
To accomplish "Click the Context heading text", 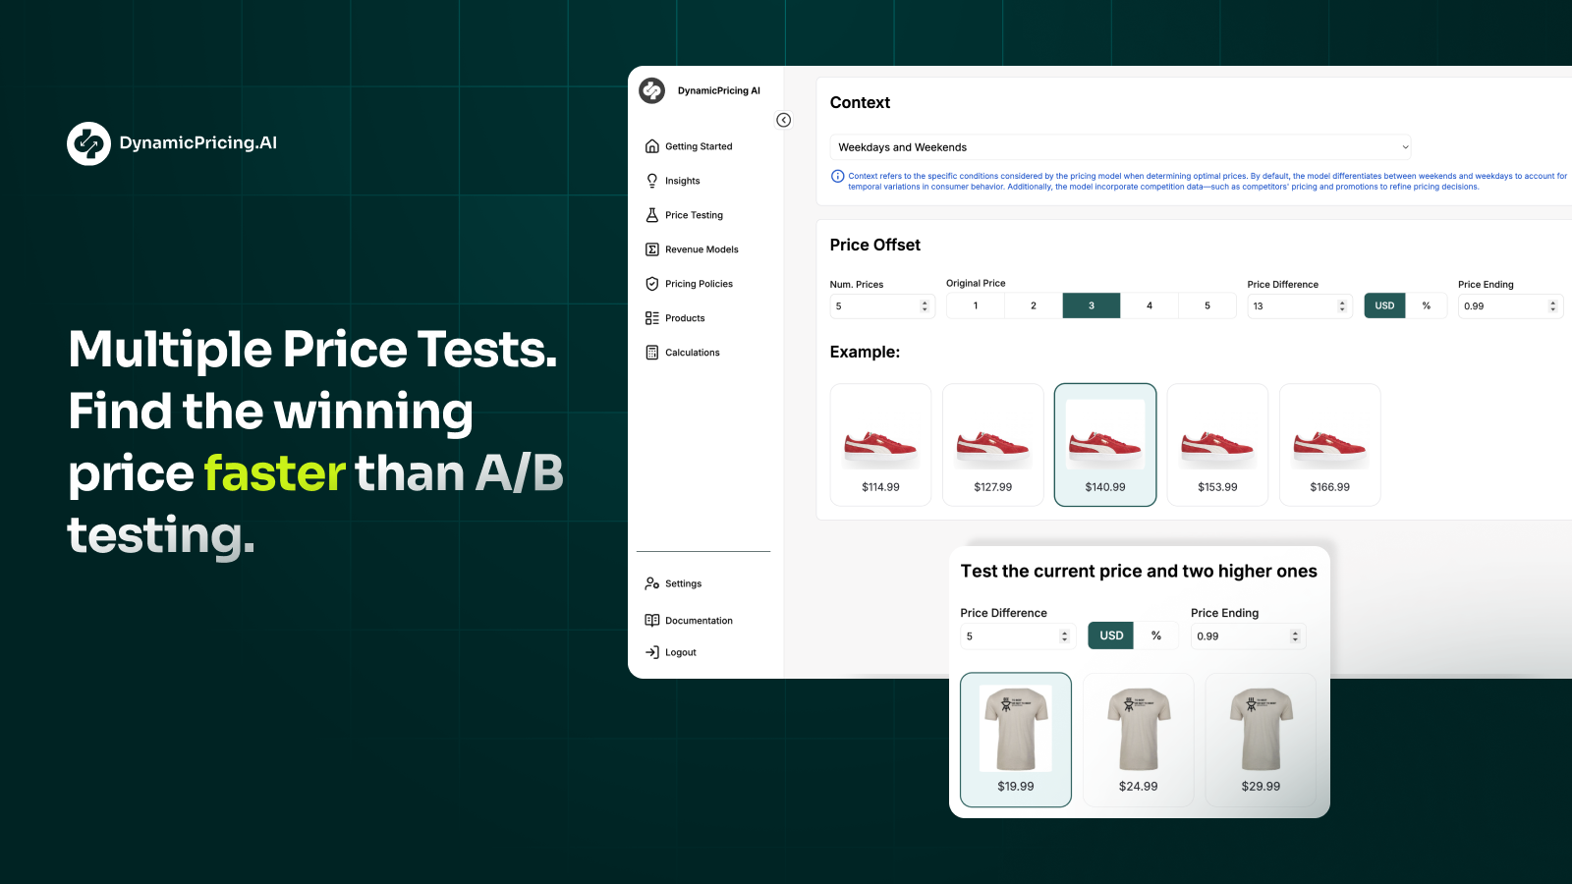I will 860,103.
